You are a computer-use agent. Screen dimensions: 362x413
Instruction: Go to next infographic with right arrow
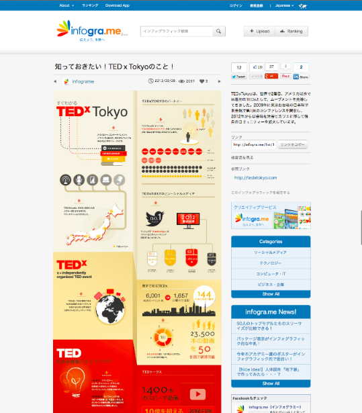click(x=219, y=81)
